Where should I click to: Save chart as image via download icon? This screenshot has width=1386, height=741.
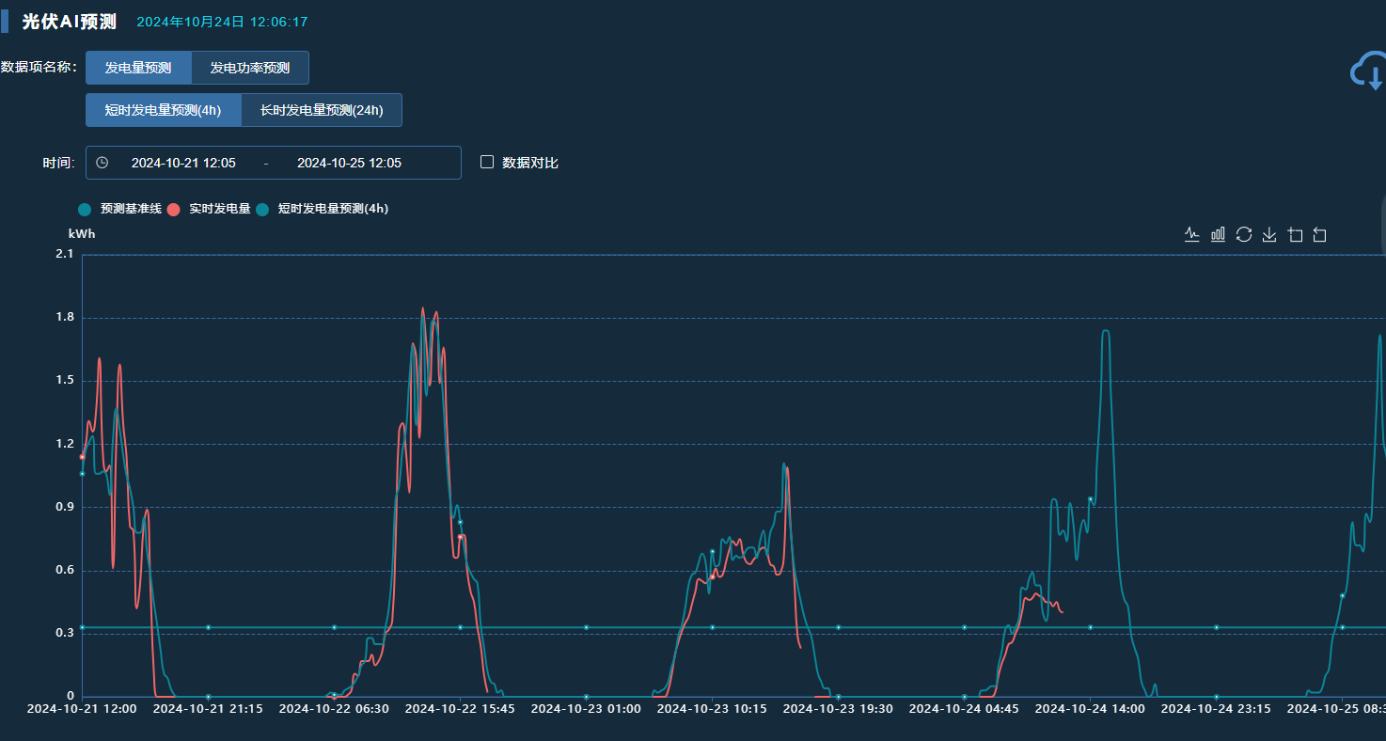pos(1269,234)
